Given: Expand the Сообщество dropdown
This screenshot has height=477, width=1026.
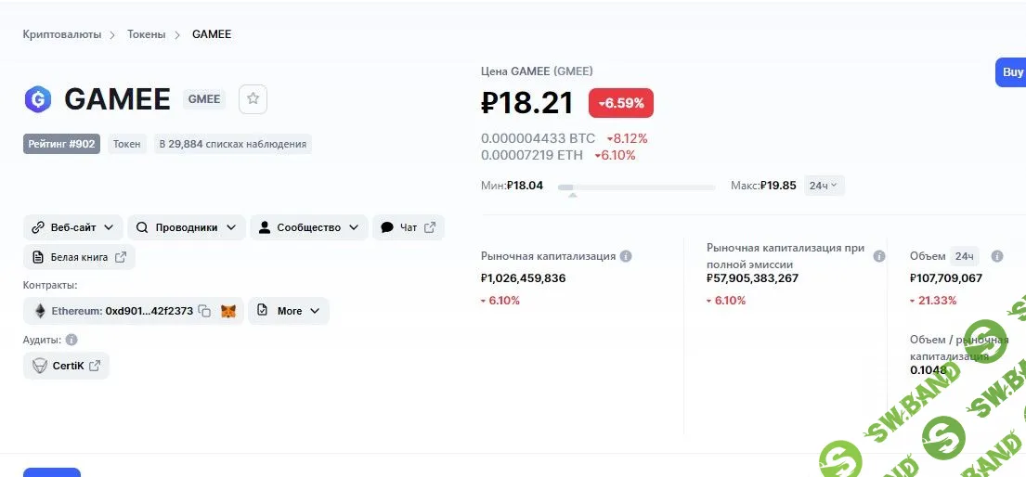Looking at the screenshot, I should point(308,227).
